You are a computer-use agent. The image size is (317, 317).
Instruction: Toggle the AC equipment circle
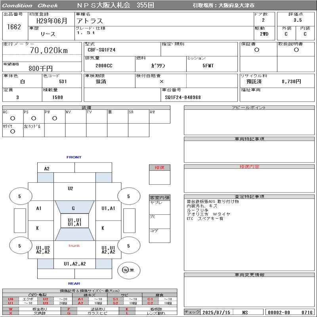point(12,118)
